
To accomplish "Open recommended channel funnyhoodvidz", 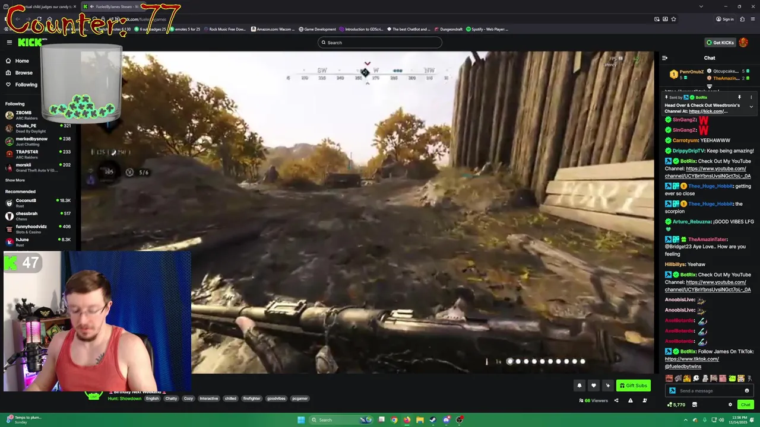I will coord(38,228).
